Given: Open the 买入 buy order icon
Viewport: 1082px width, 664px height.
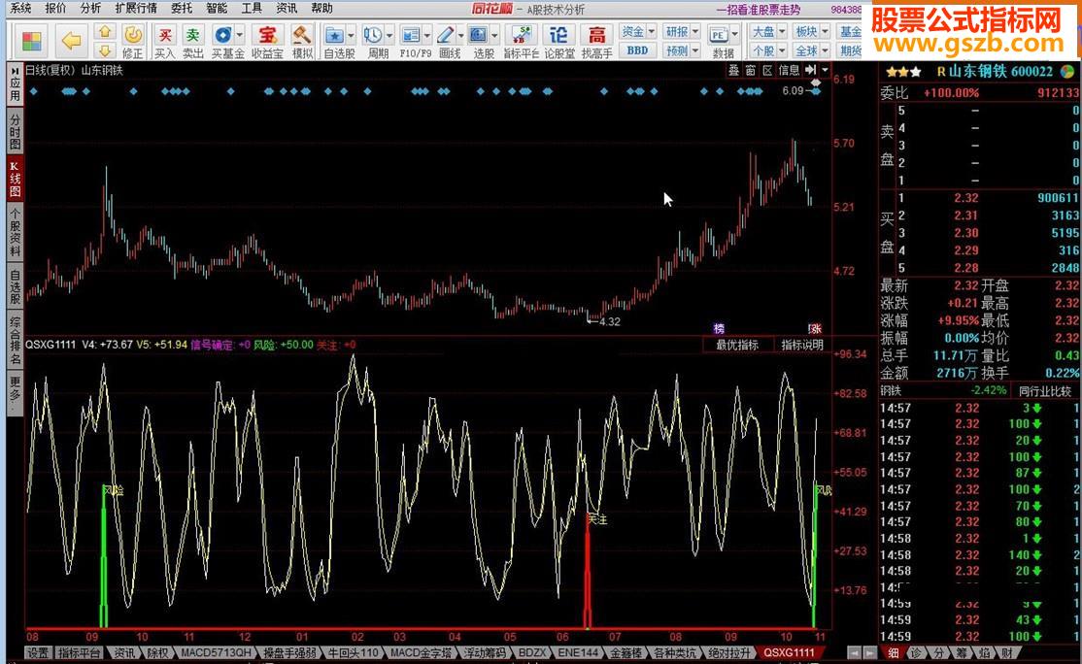Looking at the screenshot, I should 164,42.
